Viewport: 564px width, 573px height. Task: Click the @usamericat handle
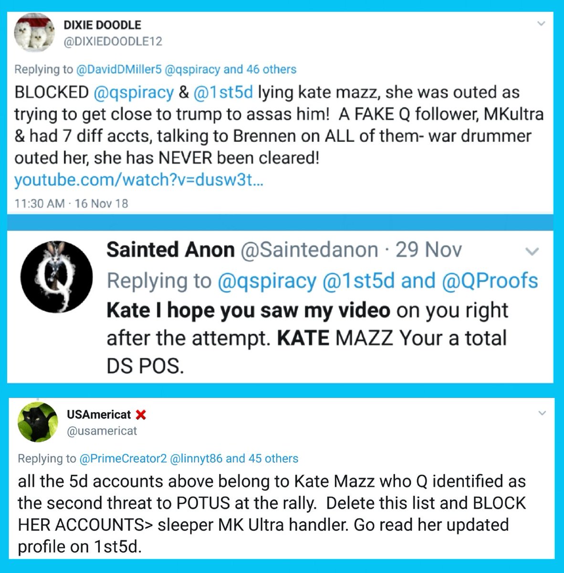pos(102,431)
